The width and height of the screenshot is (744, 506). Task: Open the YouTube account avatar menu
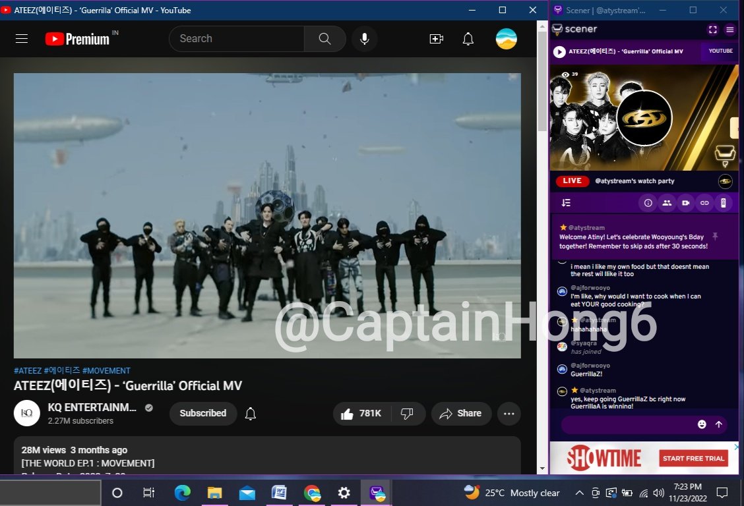[x=507, y=39]
